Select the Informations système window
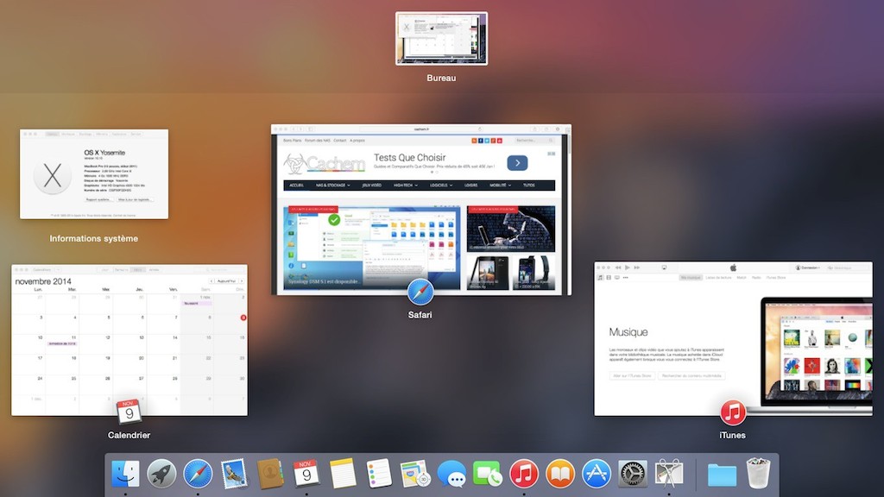Viewport: 884px width, 497px height. point(94,174)
